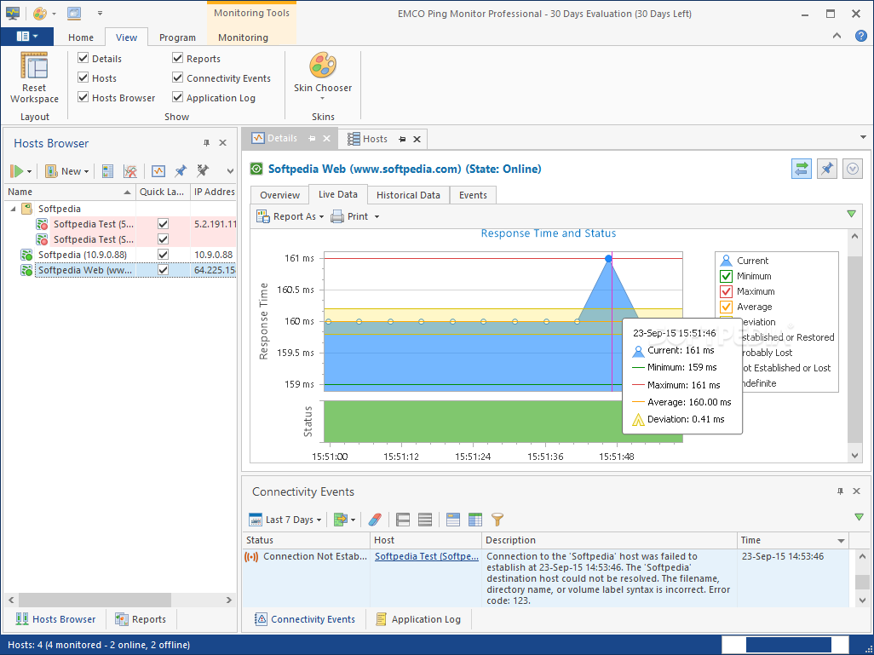Open the Events tab in Details
The image size is (874, 655).
[x=473, y=195]
